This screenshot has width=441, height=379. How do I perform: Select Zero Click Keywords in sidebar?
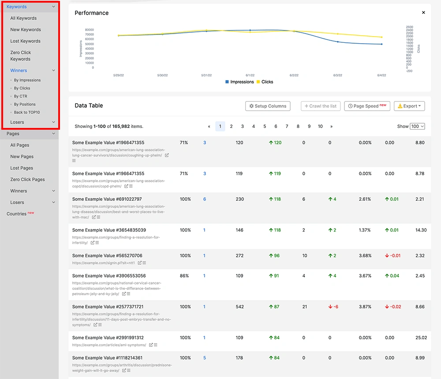pyautogui.click(x=21, y=56)
